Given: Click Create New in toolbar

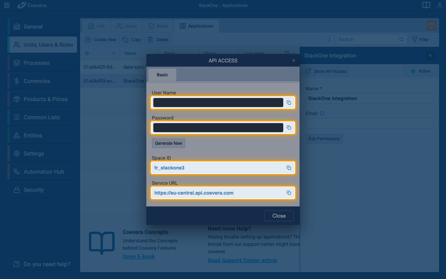Looking at the screenshot, I should [101, 40].
